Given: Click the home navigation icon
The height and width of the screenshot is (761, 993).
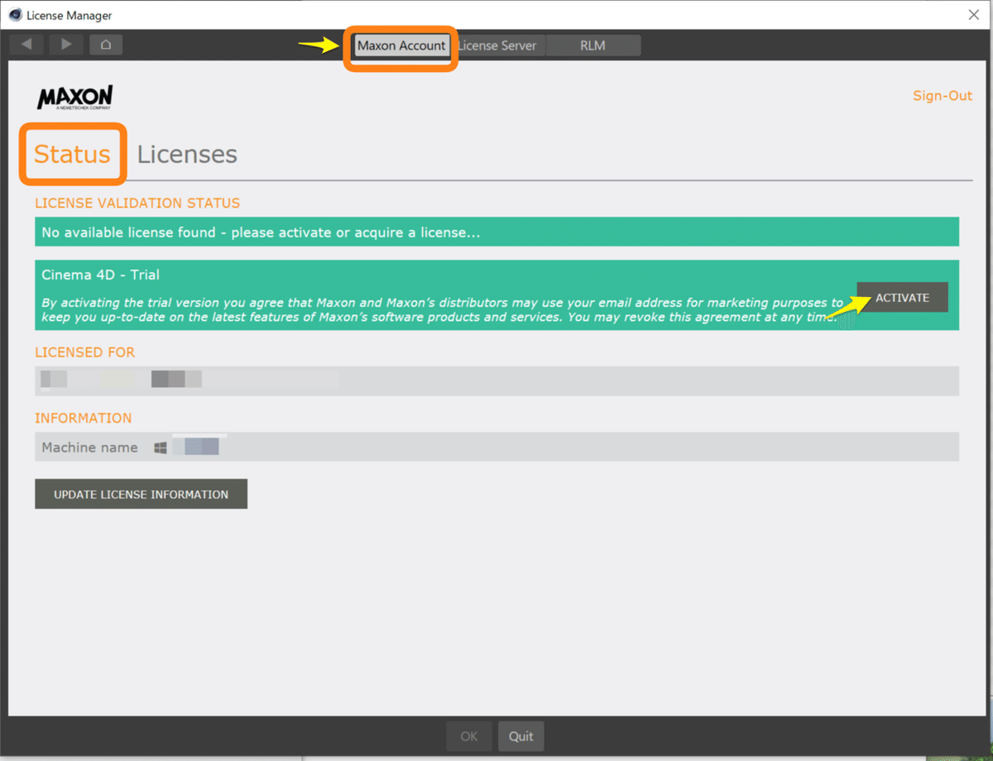Looking at the screenshot, I should tap(106, 45).
